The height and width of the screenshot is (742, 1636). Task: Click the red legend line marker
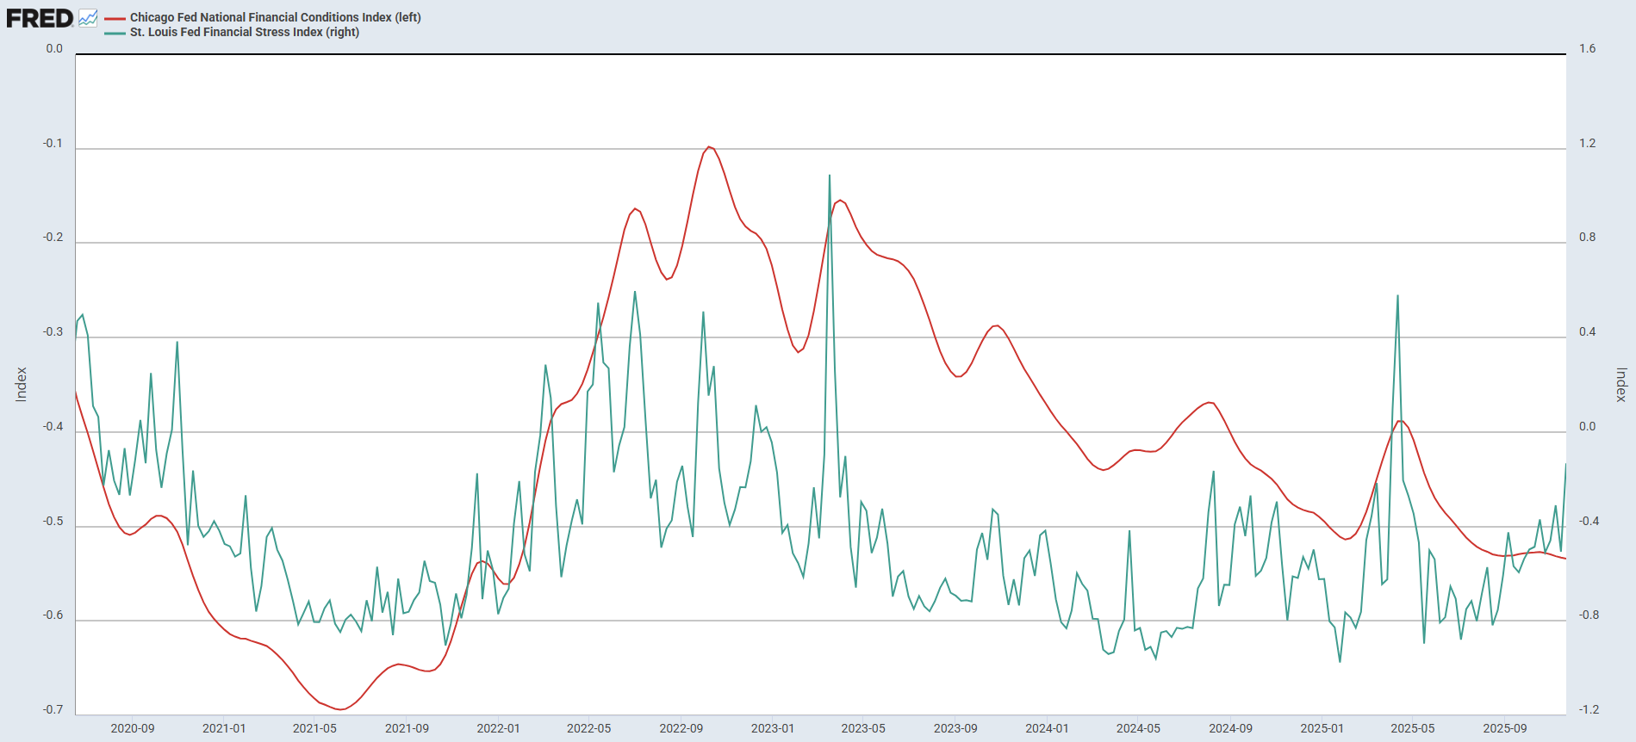[115, 18]
